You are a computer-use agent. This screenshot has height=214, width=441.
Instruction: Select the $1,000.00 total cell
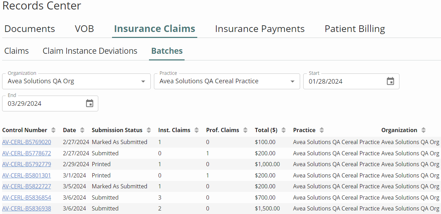267,164
